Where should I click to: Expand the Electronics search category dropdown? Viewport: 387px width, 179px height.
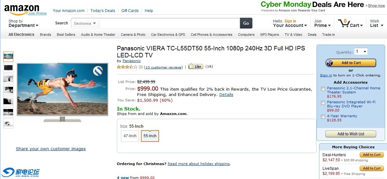click(x=85, y=23)
